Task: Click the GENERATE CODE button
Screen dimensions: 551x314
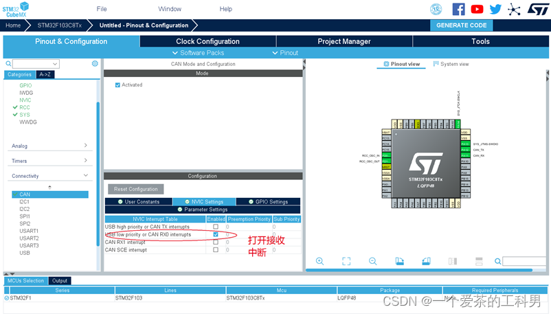Action: pyautogui.click(x=462, y=25)
